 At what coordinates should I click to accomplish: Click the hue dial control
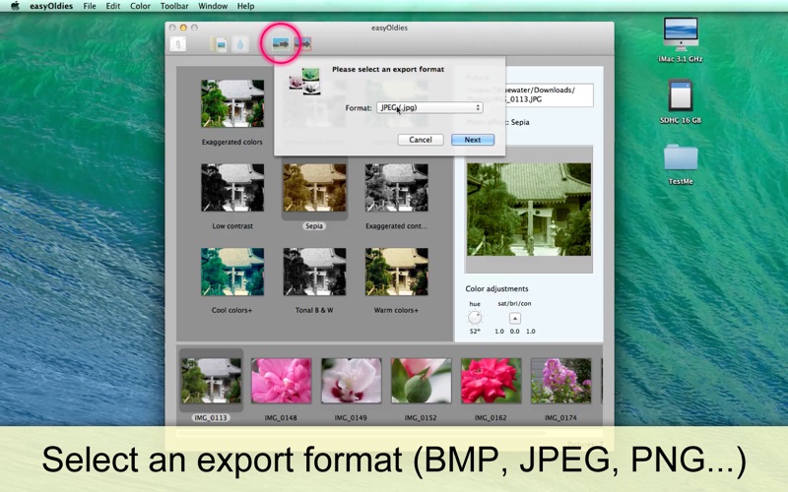click(x=475, y=317)
